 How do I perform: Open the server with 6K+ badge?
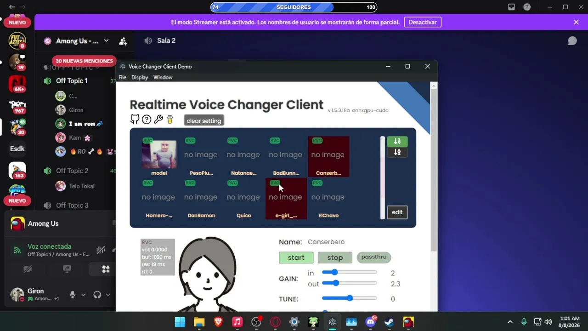(x=17, y=84)
